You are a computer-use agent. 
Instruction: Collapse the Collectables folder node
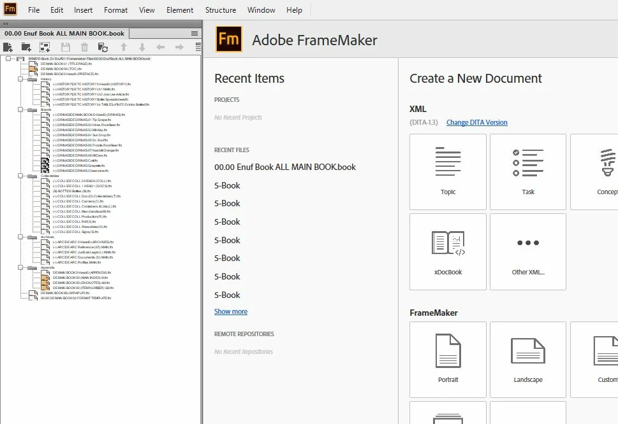(x=20, y=176)
